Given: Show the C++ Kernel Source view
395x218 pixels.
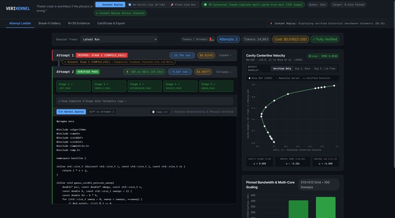Looking at the screenshot, I should coord(71,112).
